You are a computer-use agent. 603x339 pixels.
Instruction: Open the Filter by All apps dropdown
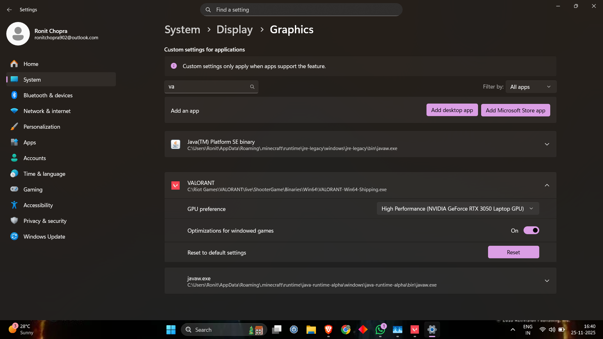click(x=531, y=87)
